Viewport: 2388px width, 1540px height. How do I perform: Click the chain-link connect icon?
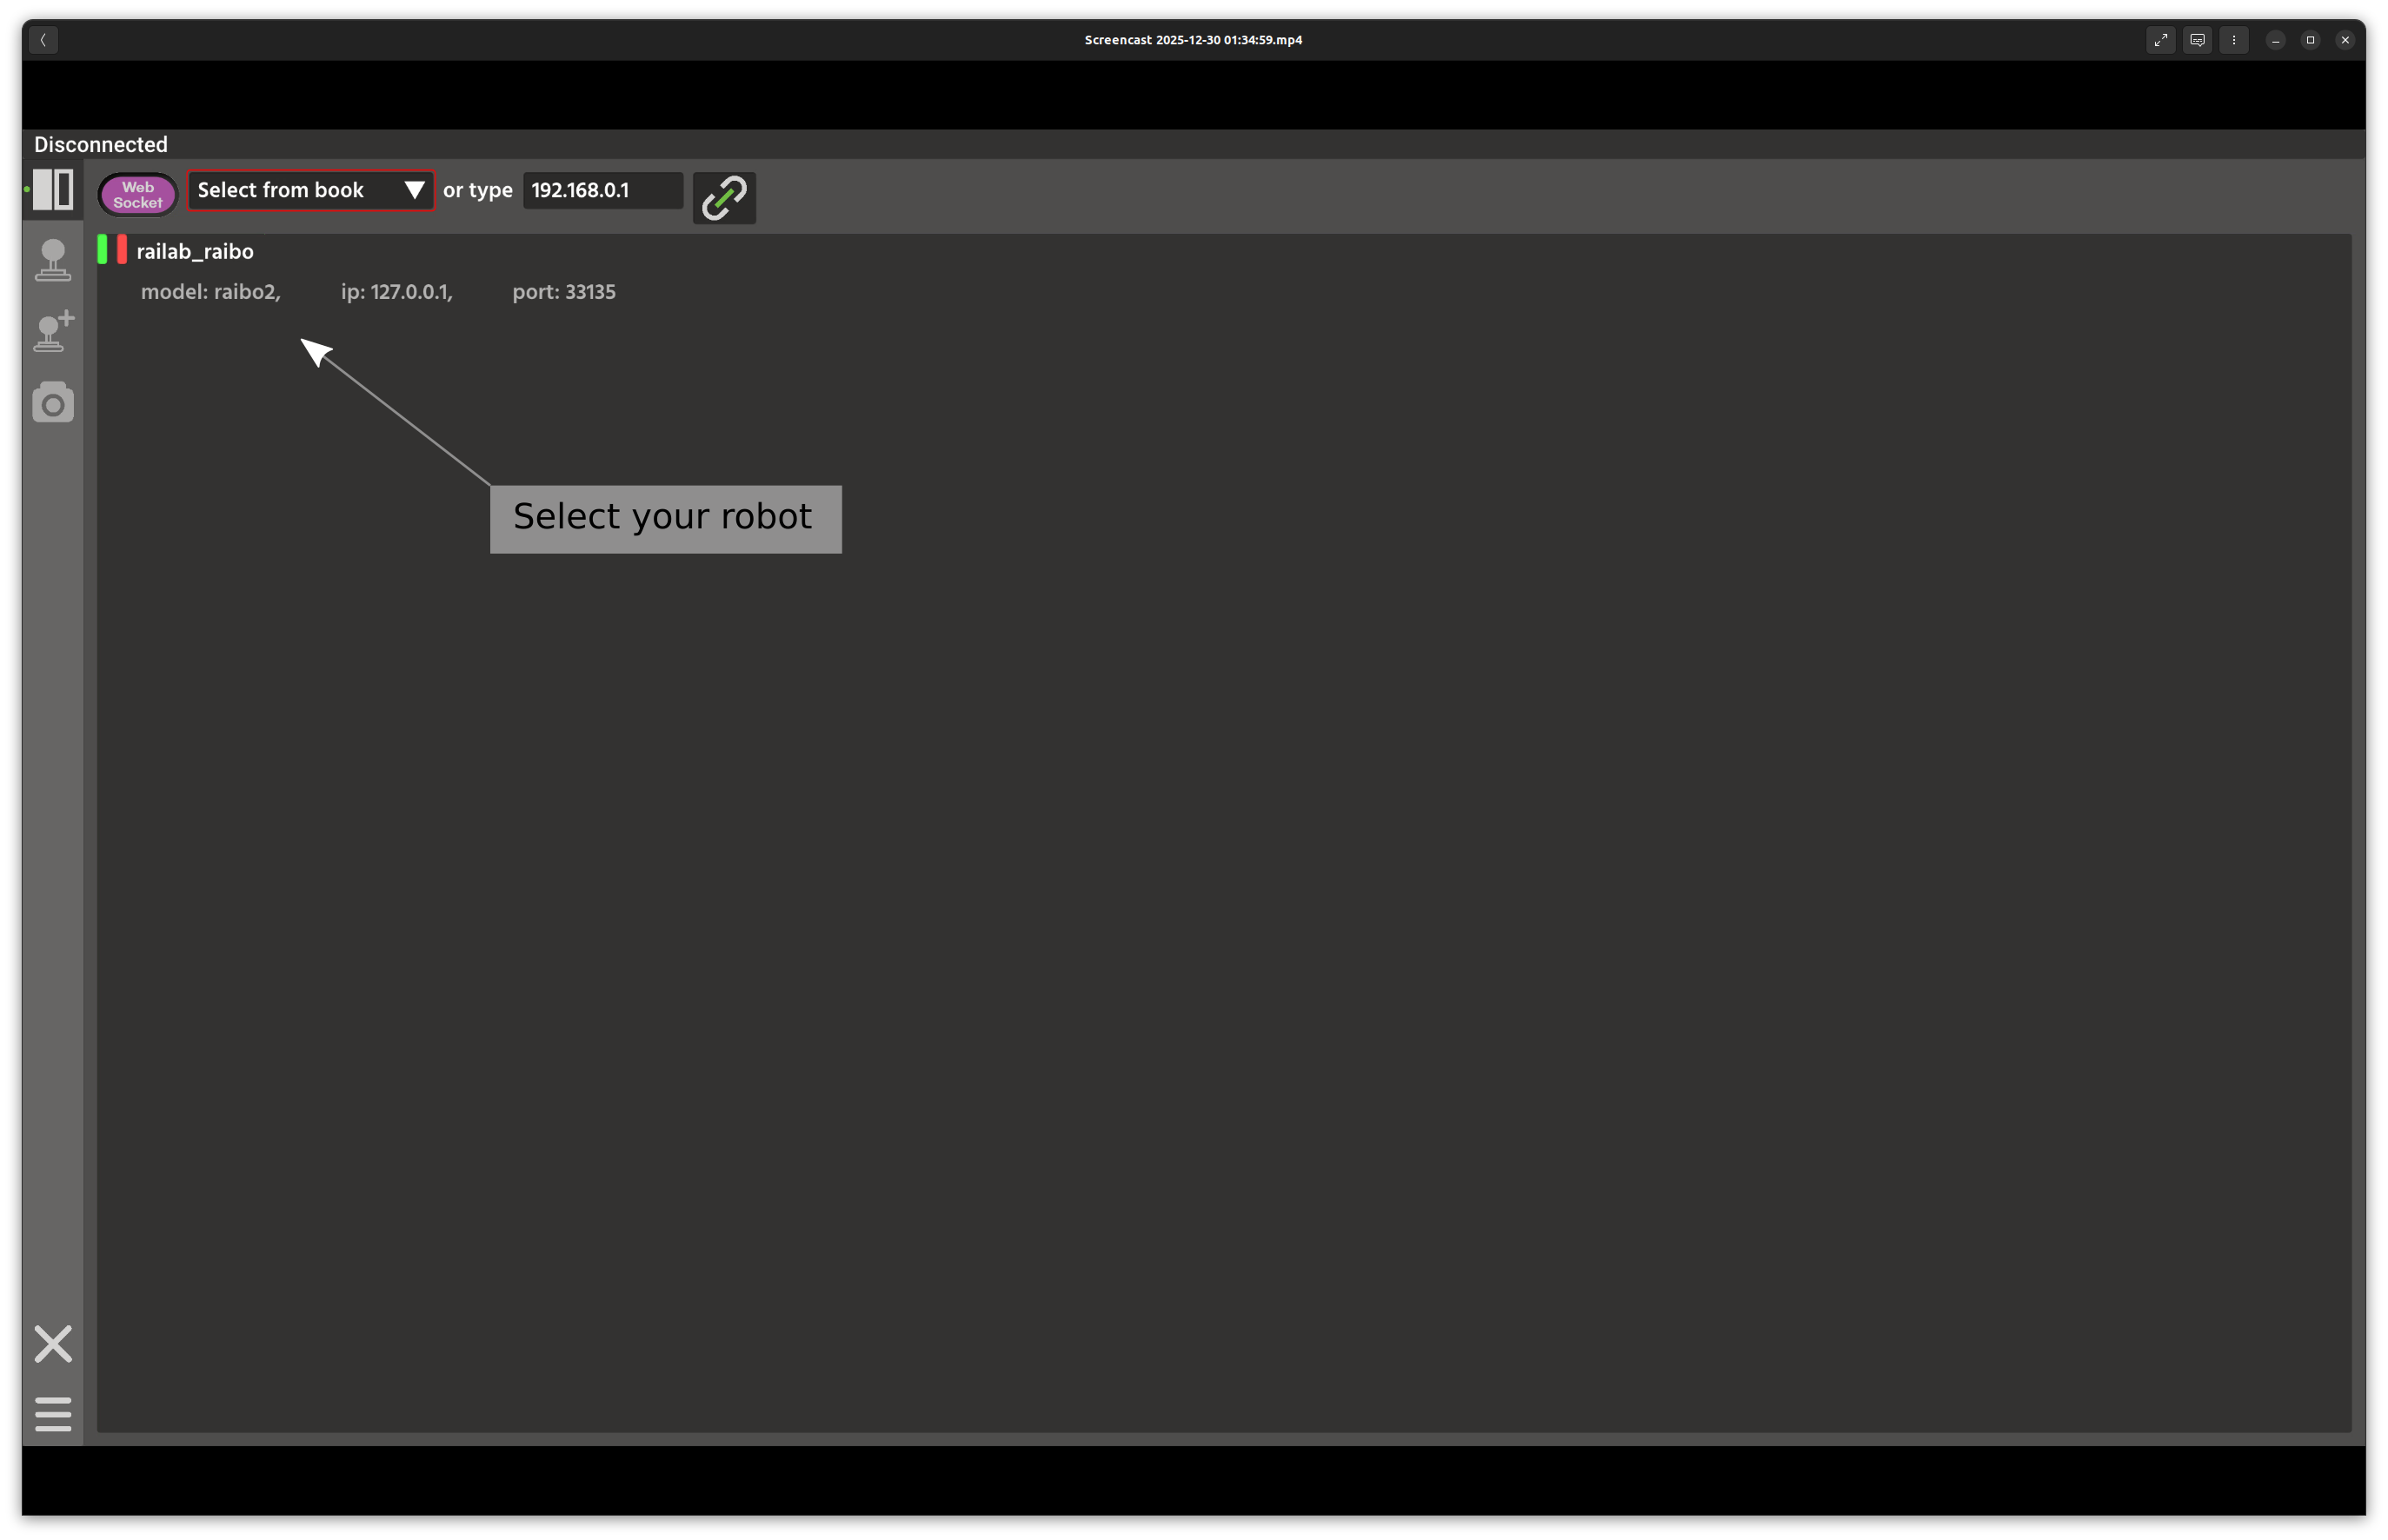click(x=724, y=197)
